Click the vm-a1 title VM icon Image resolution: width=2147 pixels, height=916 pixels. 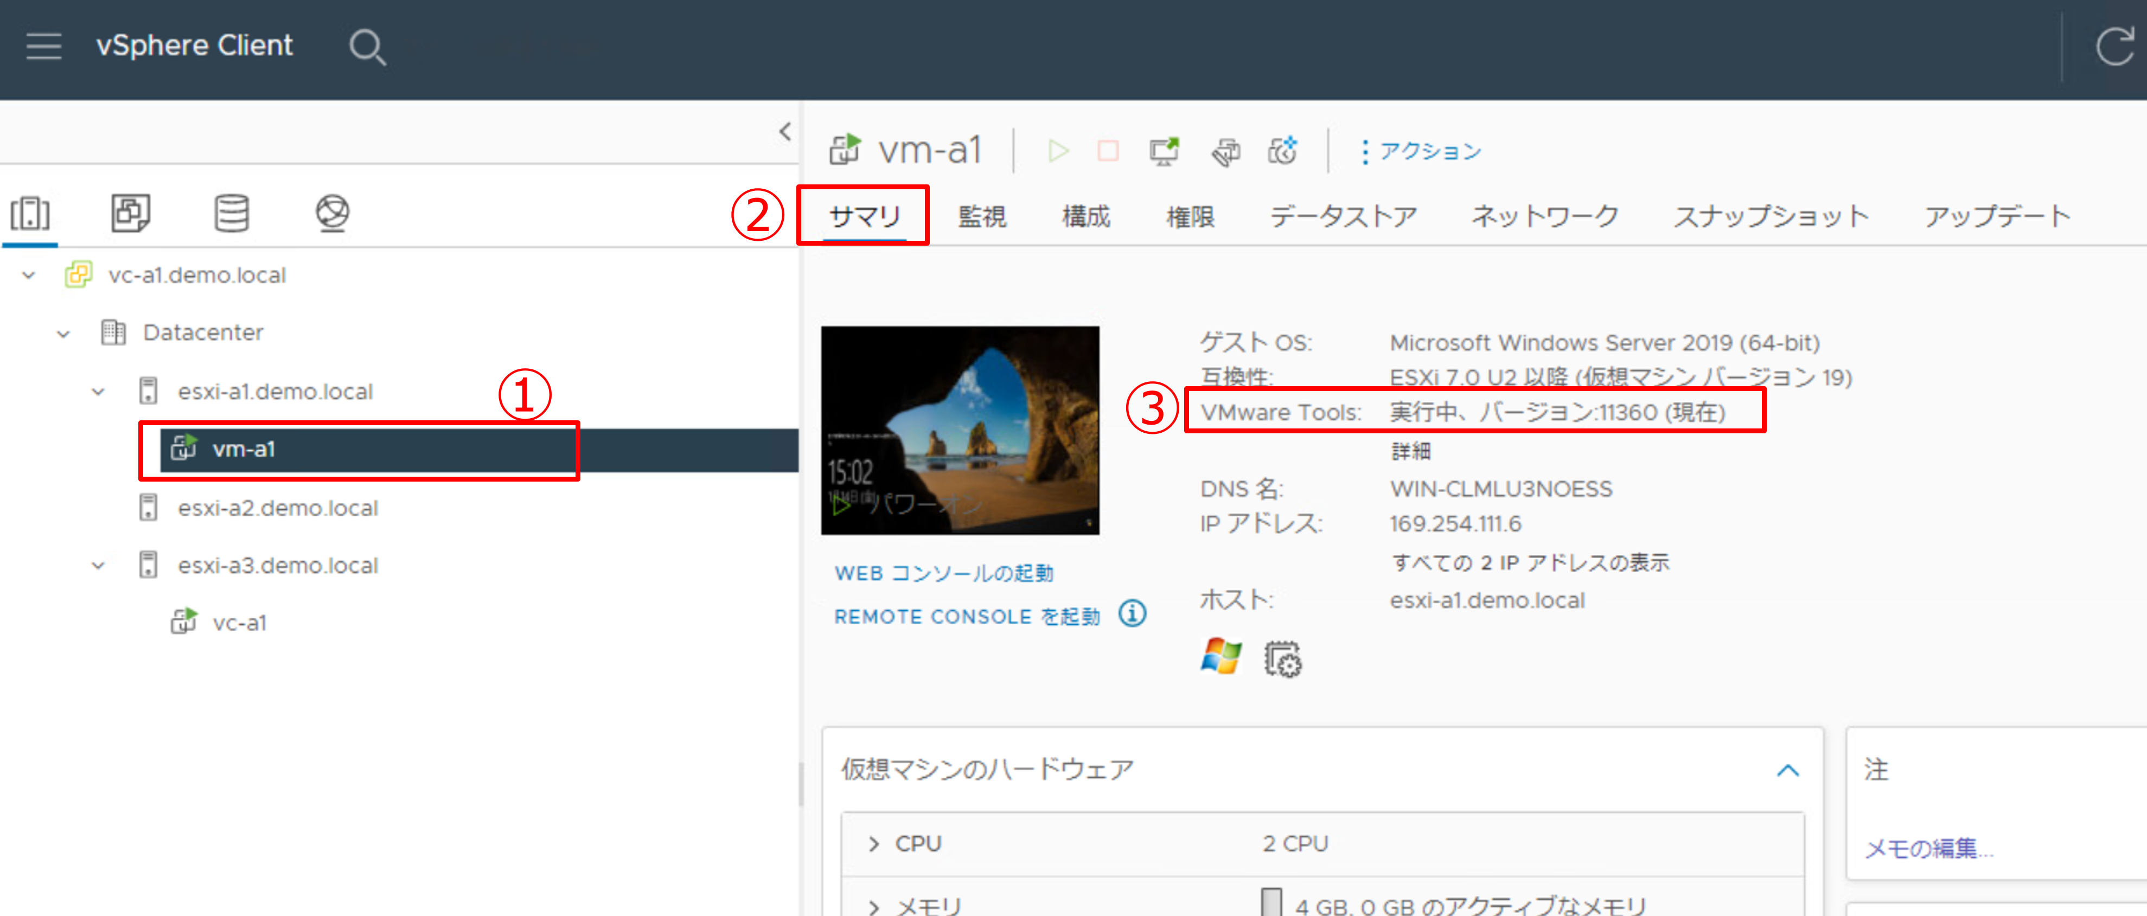(845, 150)
